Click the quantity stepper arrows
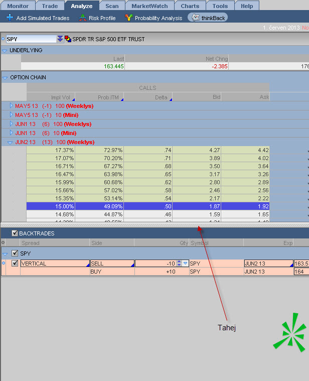The height and width of the screenshot is (381, 309). click(179, 263)
